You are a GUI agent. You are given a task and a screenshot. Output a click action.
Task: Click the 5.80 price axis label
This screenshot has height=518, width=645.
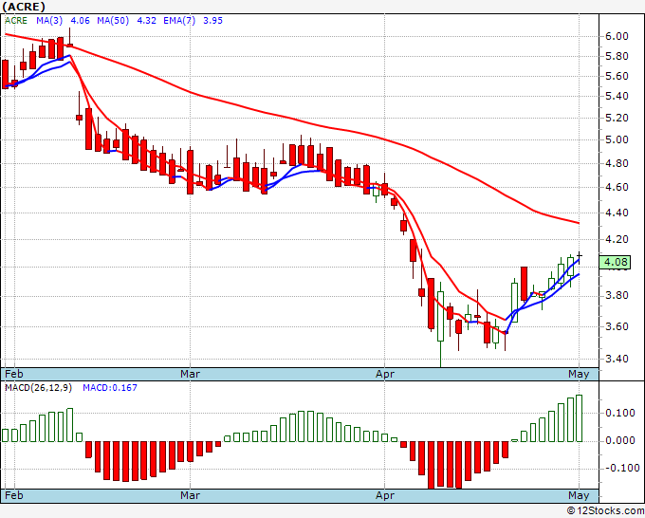pyautogui.click(x=617, y=56)
